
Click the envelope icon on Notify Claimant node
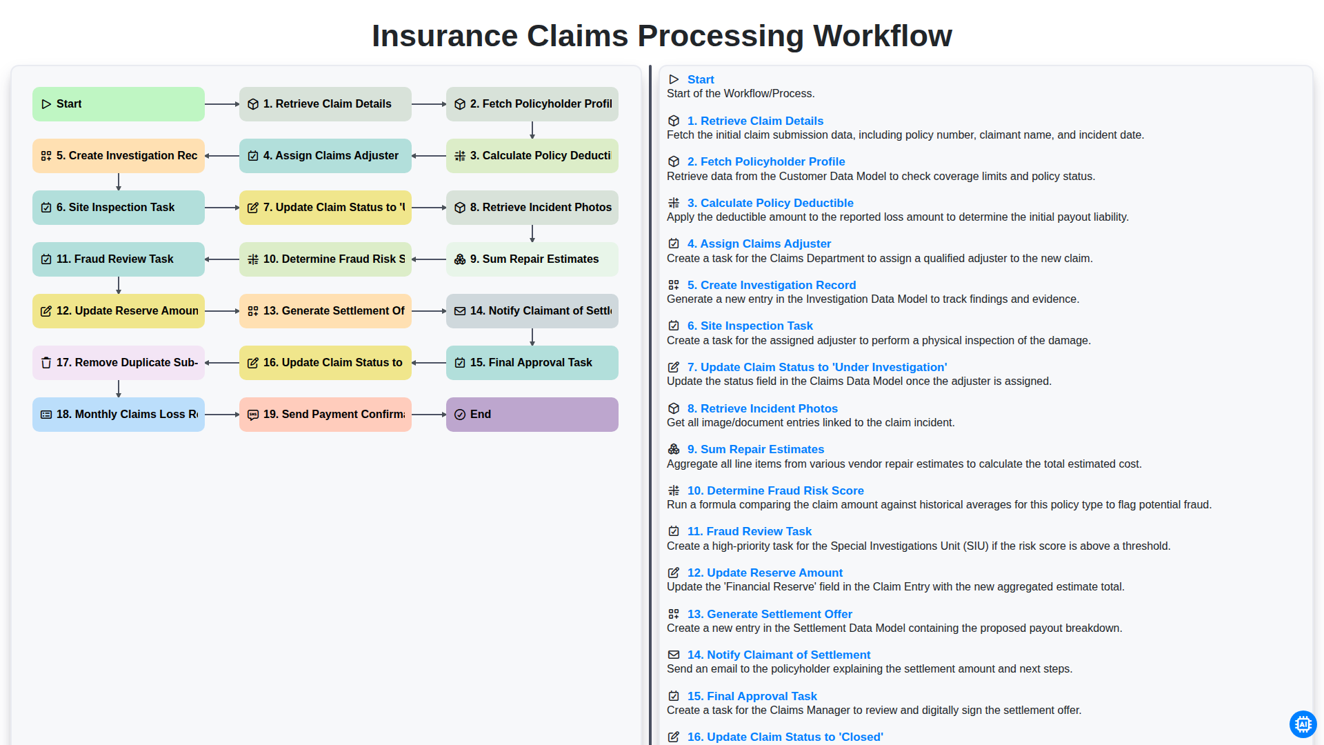tap(460, 311)
